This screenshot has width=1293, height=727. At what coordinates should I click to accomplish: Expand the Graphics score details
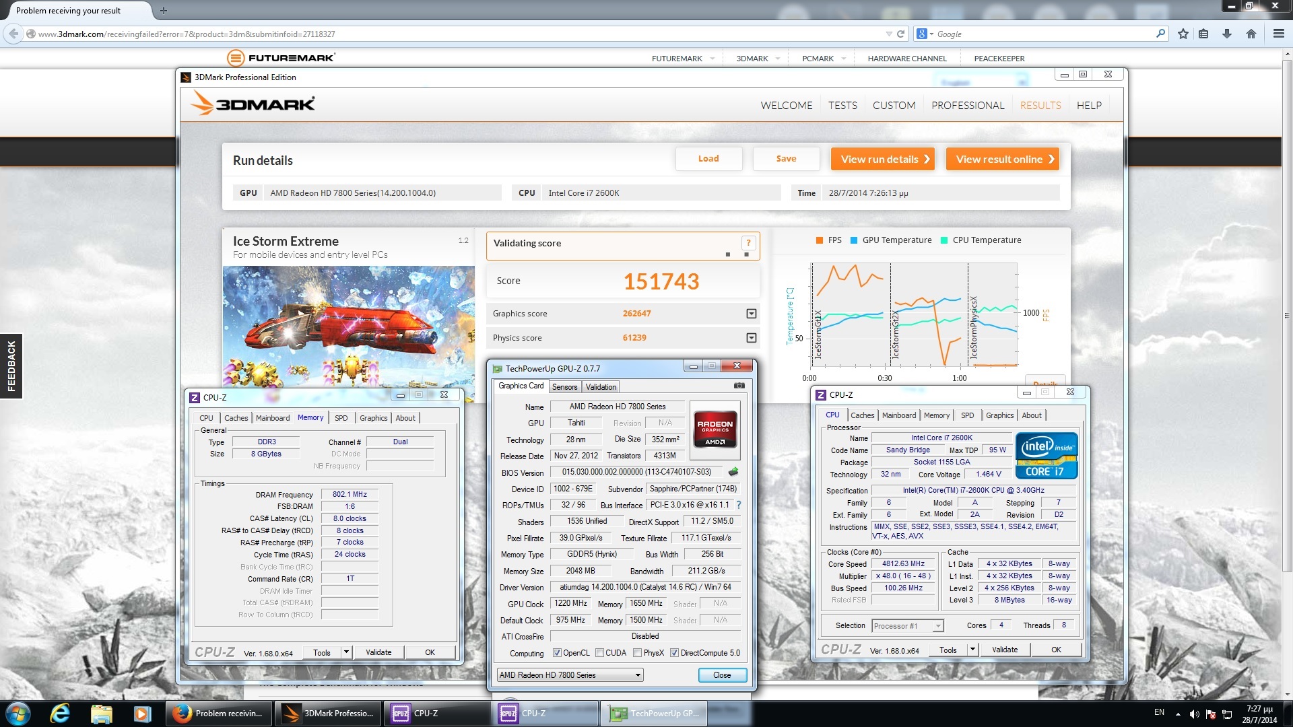(x=752, y=314)
